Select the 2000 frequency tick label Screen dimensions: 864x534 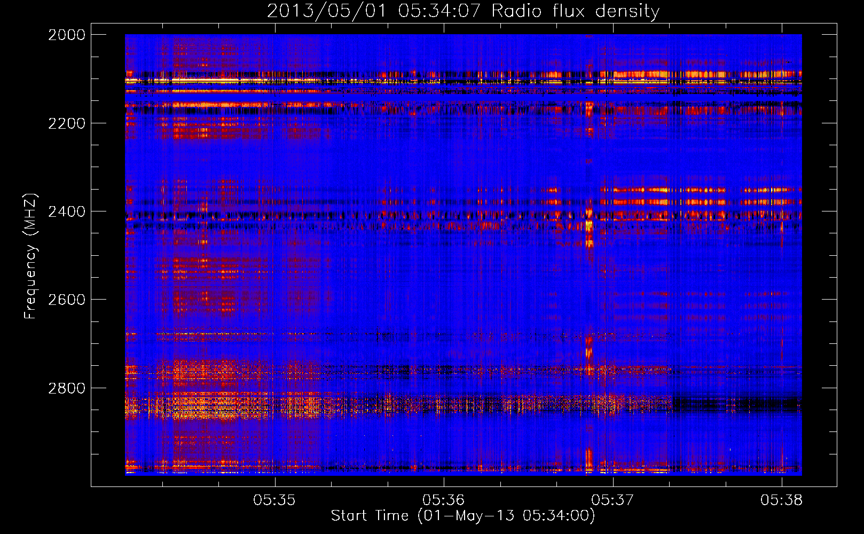(67, 35)
